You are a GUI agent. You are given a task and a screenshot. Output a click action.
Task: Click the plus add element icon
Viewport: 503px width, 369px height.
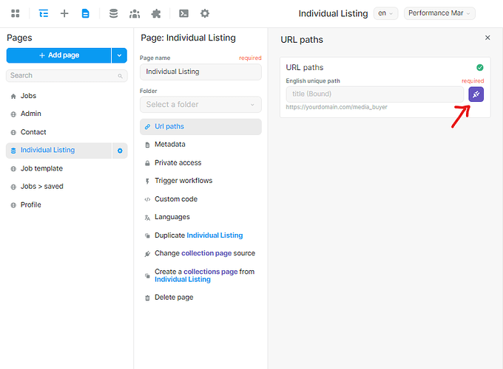(64, 13)
